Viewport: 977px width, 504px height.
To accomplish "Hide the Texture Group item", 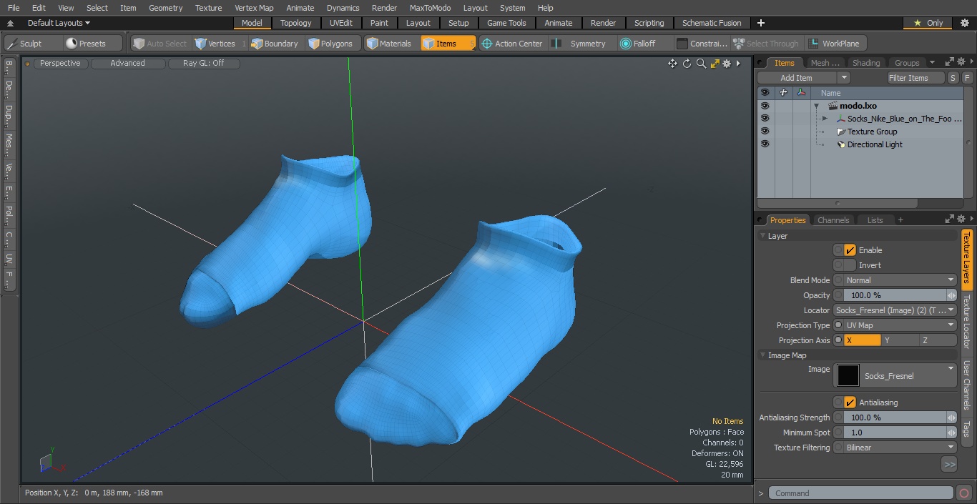I will 765,132.
